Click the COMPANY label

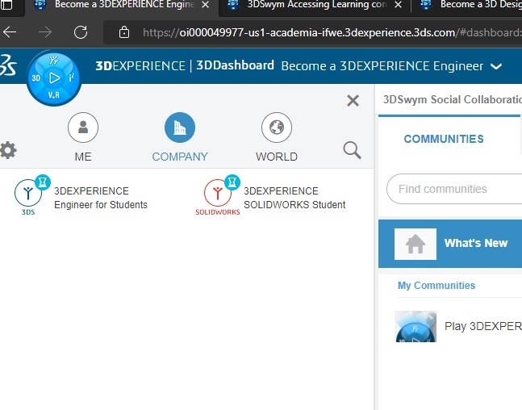(180, 157)
